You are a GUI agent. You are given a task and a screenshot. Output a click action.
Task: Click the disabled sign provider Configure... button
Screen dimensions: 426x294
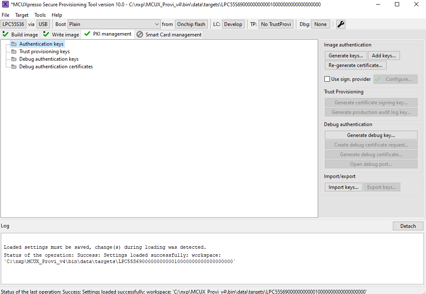(395, 79)
